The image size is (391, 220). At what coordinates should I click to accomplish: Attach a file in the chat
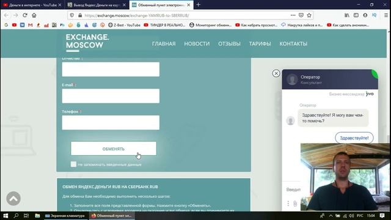click(295, 204)
